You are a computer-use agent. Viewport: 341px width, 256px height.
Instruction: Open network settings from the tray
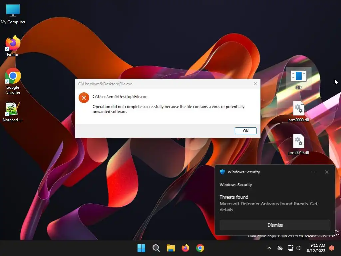[x=290, y=248]
